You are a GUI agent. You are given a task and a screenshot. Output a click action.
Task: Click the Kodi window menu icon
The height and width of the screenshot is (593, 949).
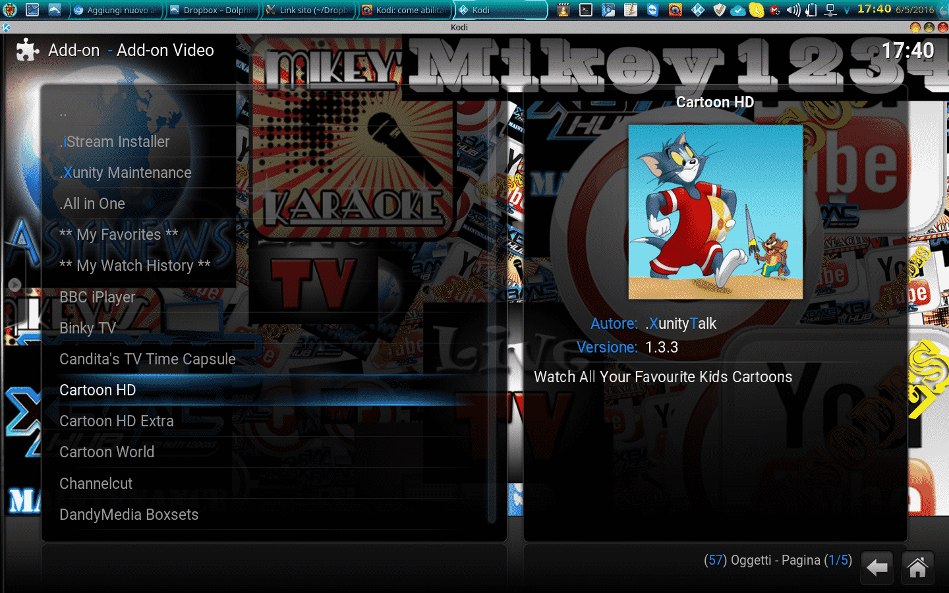6,27
